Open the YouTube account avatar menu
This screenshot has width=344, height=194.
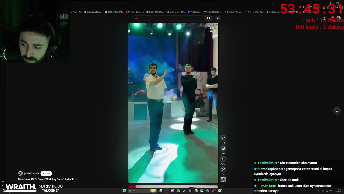[339, 18]
